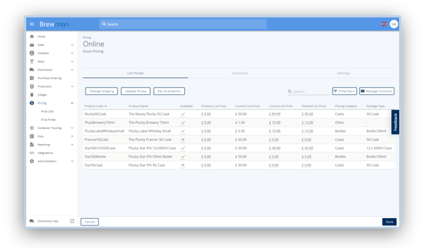The image size is (441, 248).
Task: Focus the table Search... field
Action: (x=308, y=91)
